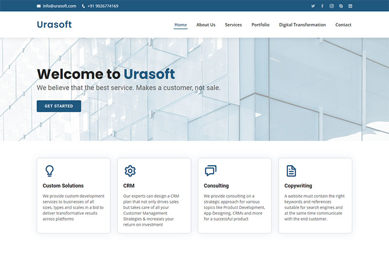Click the text 'A website must contain the right'

314,196
